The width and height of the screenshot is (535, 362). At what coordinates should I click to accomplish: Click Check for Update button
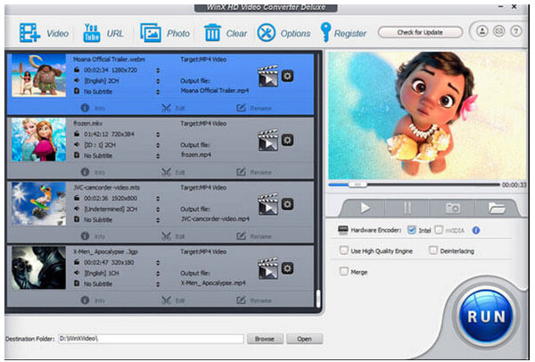(x=420, y=32)
